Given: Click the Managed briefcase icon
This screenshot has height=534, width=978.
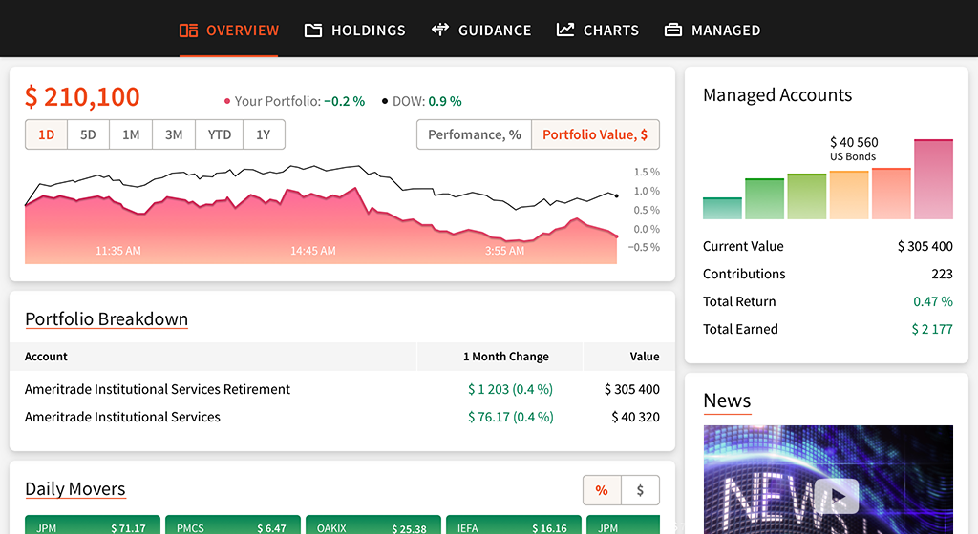Looking at the screenshot, I should click(x=673, y=31).
